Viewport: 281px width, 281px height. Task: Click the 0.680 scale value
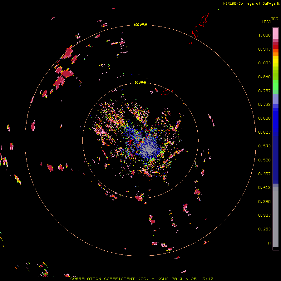click(264, 118)
